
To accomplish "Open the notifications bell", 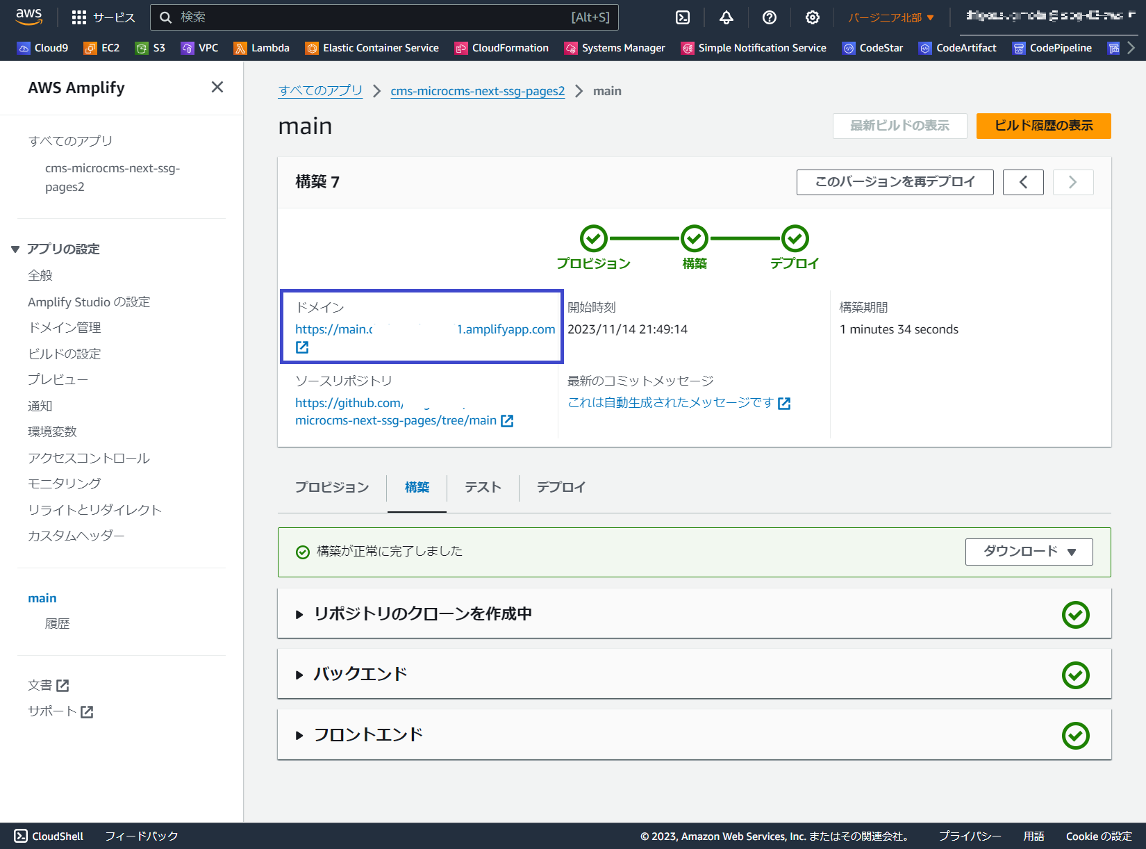I will (x=726, y=17).
